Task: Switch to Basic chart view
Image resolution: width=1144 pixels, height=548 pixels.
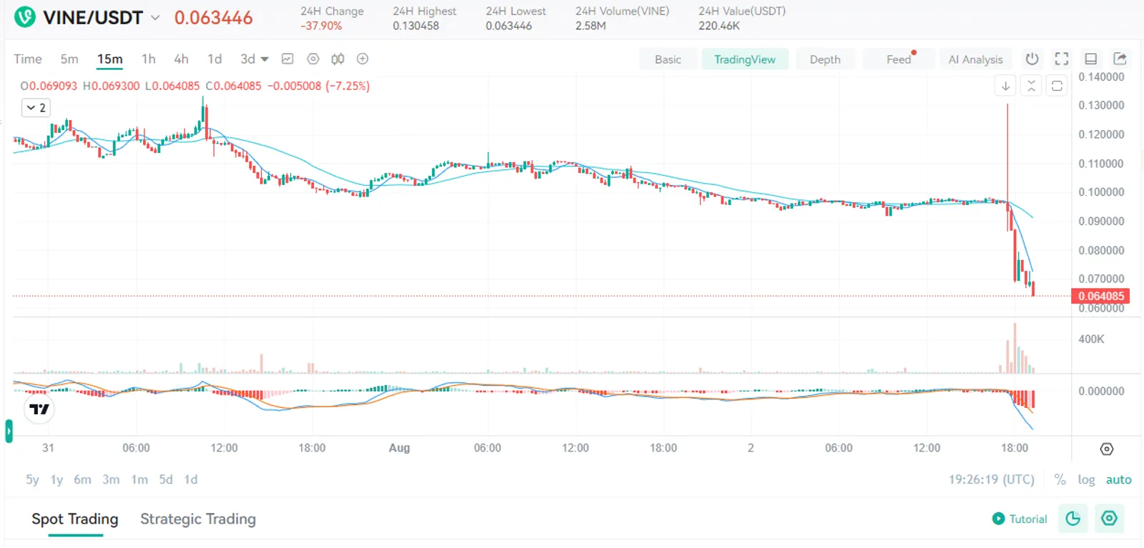Action: [x=668, y=59]
